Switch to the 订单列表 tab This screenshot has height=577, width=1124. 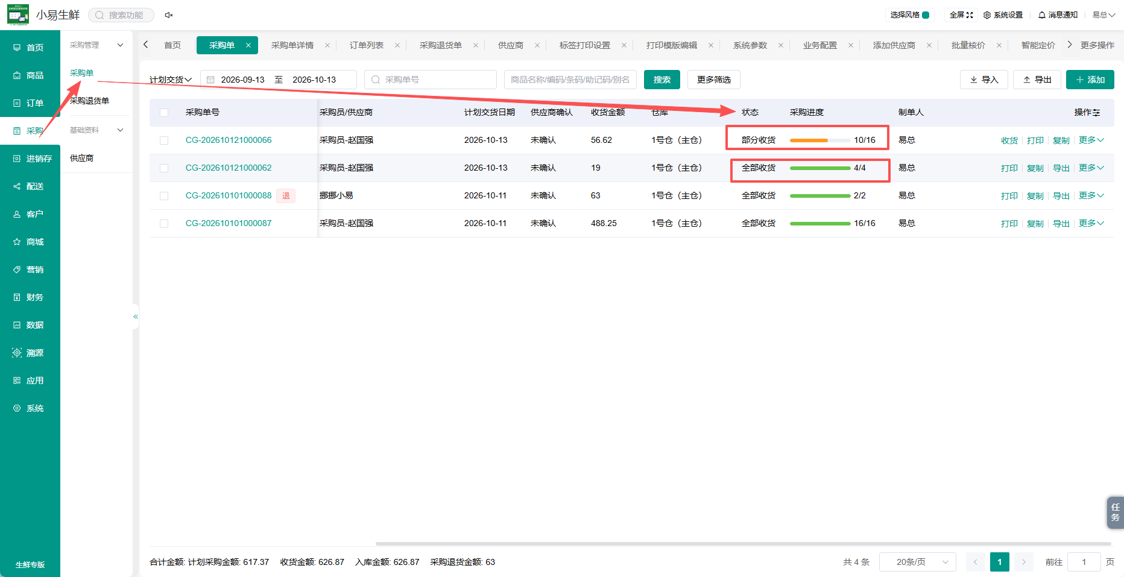click(x=367, y=45)
